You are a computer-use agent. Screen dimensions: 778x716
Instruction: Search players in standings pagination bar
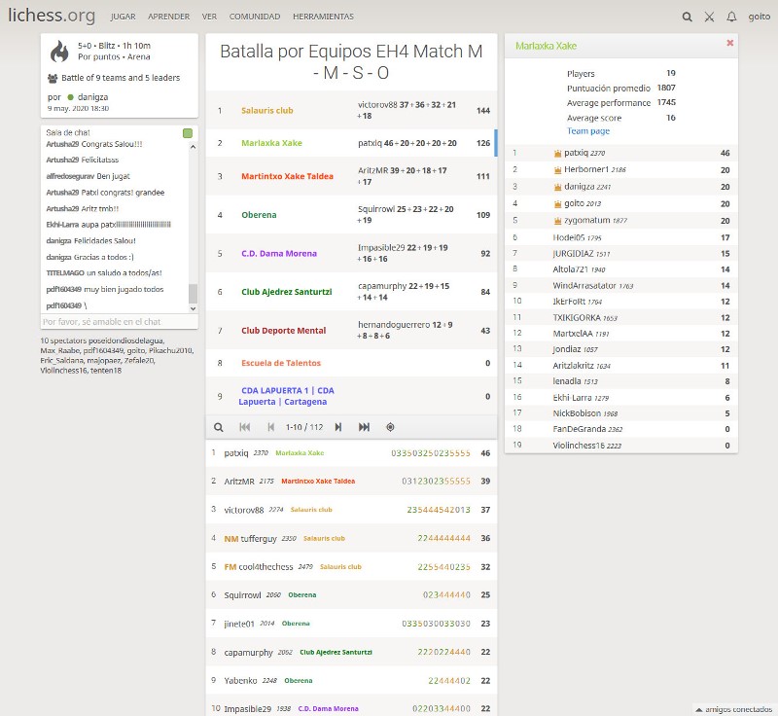(219, 427)
